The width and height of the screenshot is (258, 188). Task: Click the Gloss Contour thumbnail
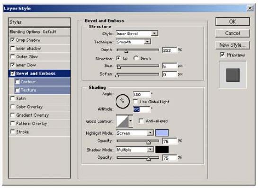point(122,121)
